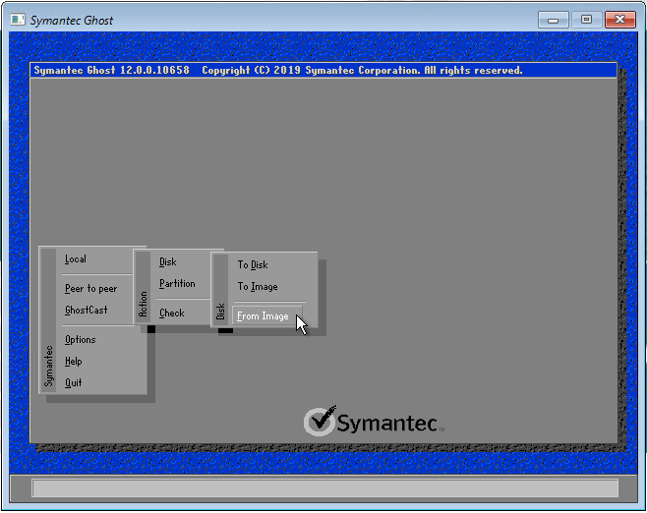Select Peer to peer option
Viewport: 647px width, 513px height.
tap(90, 289)
